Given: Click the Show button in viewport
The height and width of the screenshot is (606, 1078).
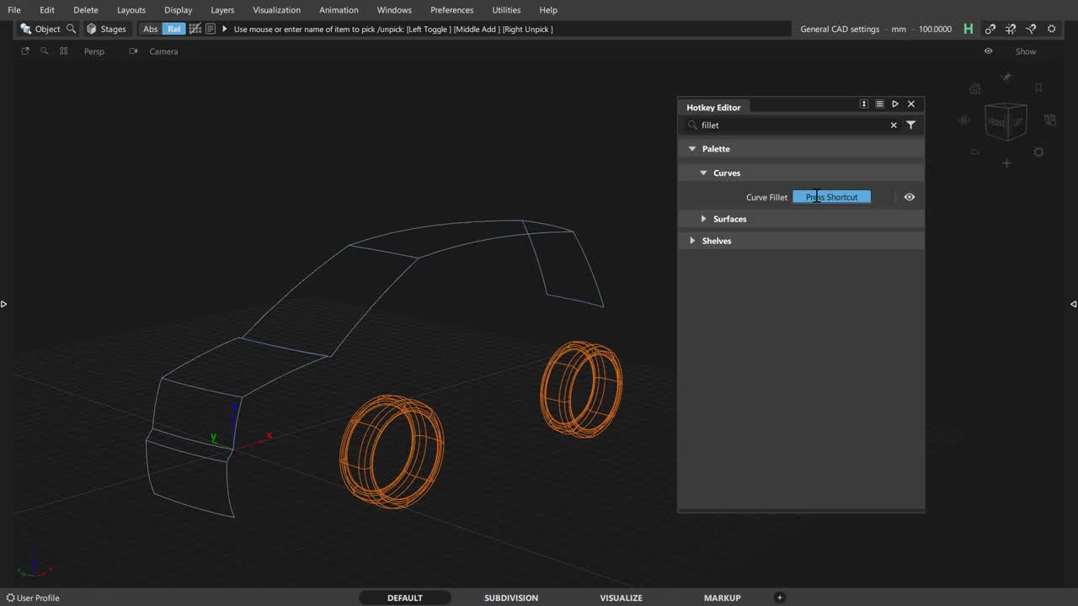Looking at the screenshot, I should point(1025,51).
